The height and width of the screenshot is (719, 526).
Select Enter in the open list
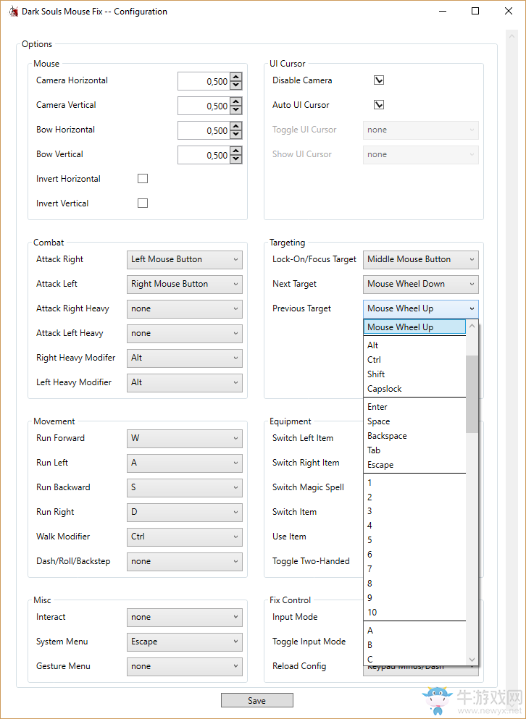tap(415, 407)
